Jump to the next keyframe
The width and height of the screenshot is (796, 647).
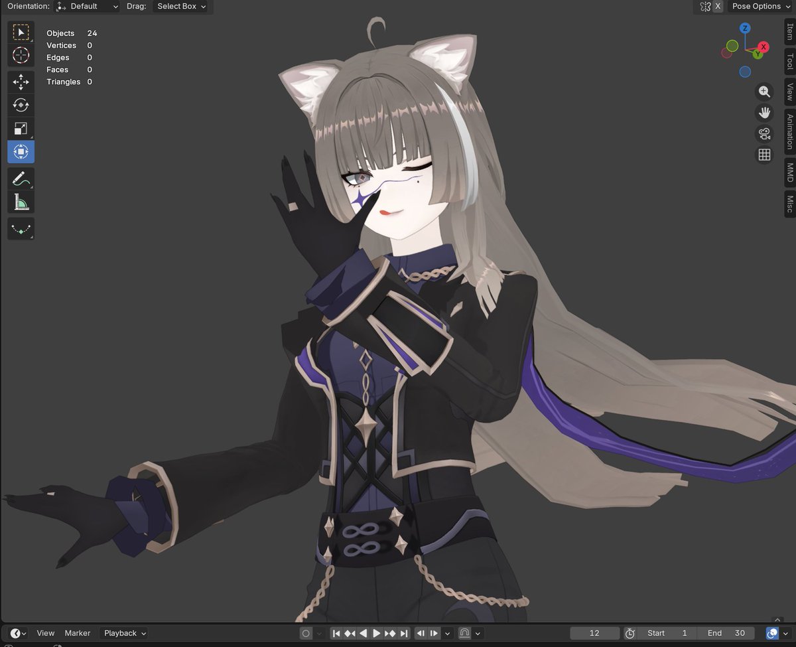[x=390, y=633]
